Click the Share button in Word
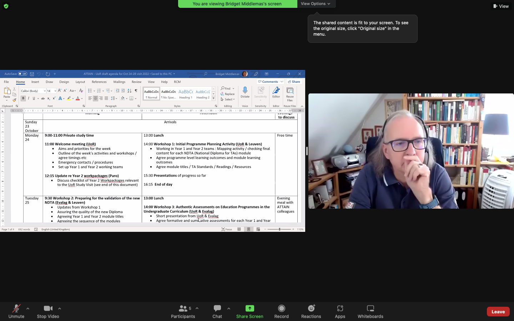Viewport: 514px width, 321px height. [x=294, y=82]
